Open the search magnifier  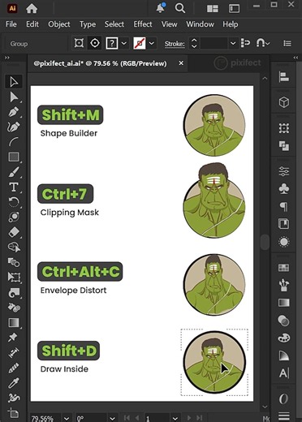[x=180, y=8]
